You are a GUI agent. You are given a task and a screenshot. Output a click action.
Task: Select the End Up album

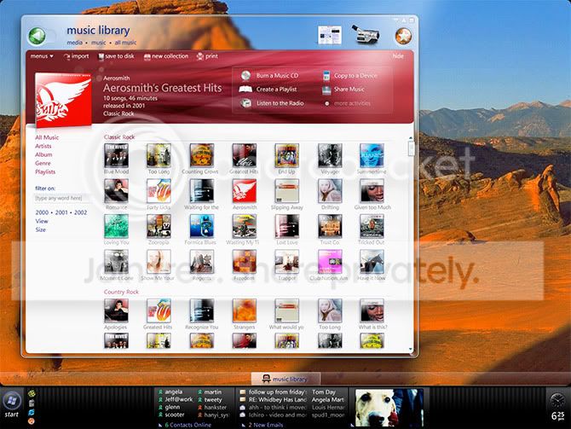[286, 159]
